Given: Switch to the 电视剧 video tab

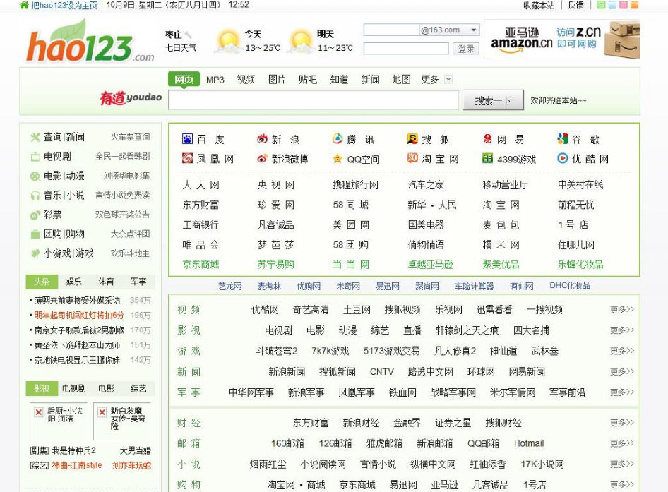Looking at the screenshot, I should 73,388.
